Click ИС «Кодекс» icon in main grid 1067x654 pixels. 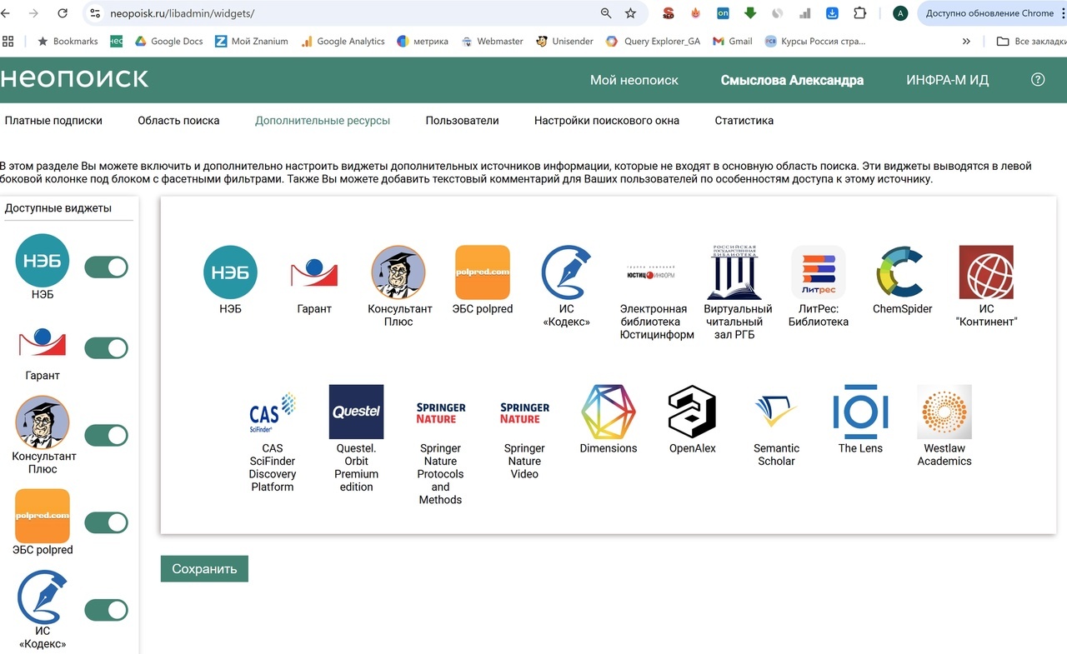[566, 272]
